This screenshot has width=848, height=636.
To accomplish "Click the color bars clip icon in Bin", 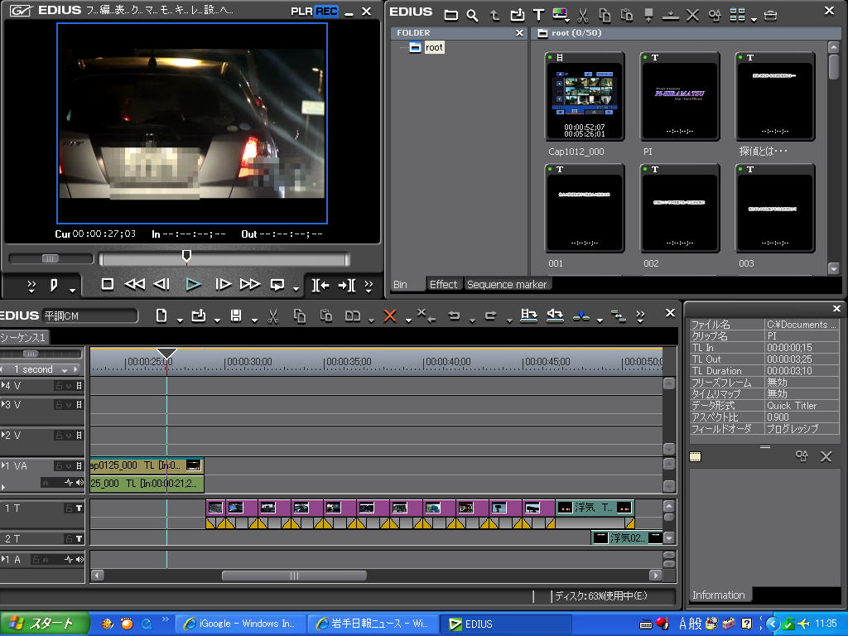I will (560, 15).
